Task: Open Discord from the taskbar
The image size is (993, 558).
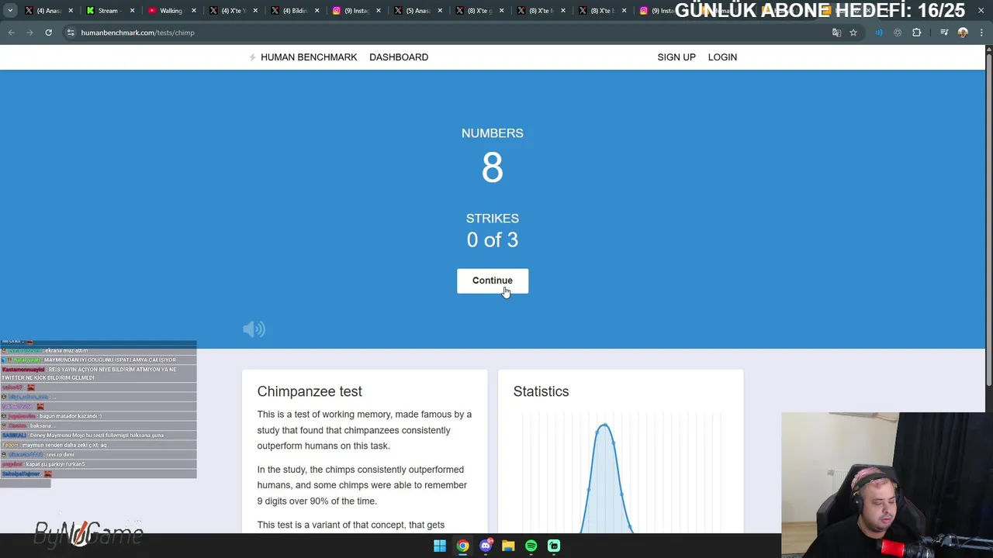Action: pyautogui.click(x=486, y=546)
